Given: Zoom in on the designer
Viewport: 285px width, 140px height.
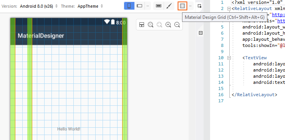Looking at the screenshot, I should [x=168, y=25].
